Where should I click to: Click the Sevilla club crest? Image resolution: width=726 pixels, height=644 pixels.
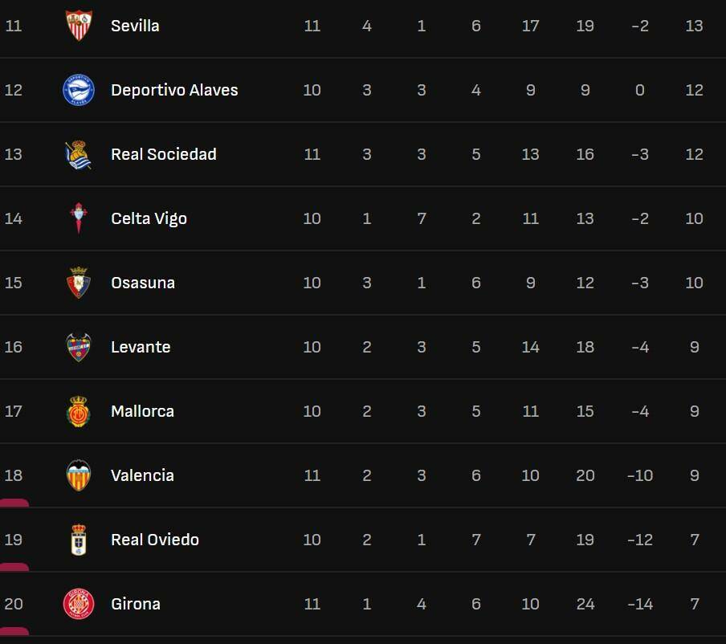79,26
